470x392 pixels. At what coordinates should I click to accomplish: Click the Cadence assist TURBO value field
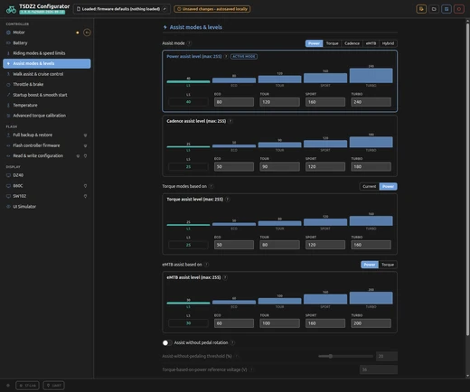point(371,167)
